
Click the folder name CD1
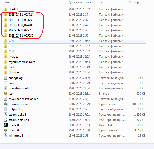pos(11,41)
